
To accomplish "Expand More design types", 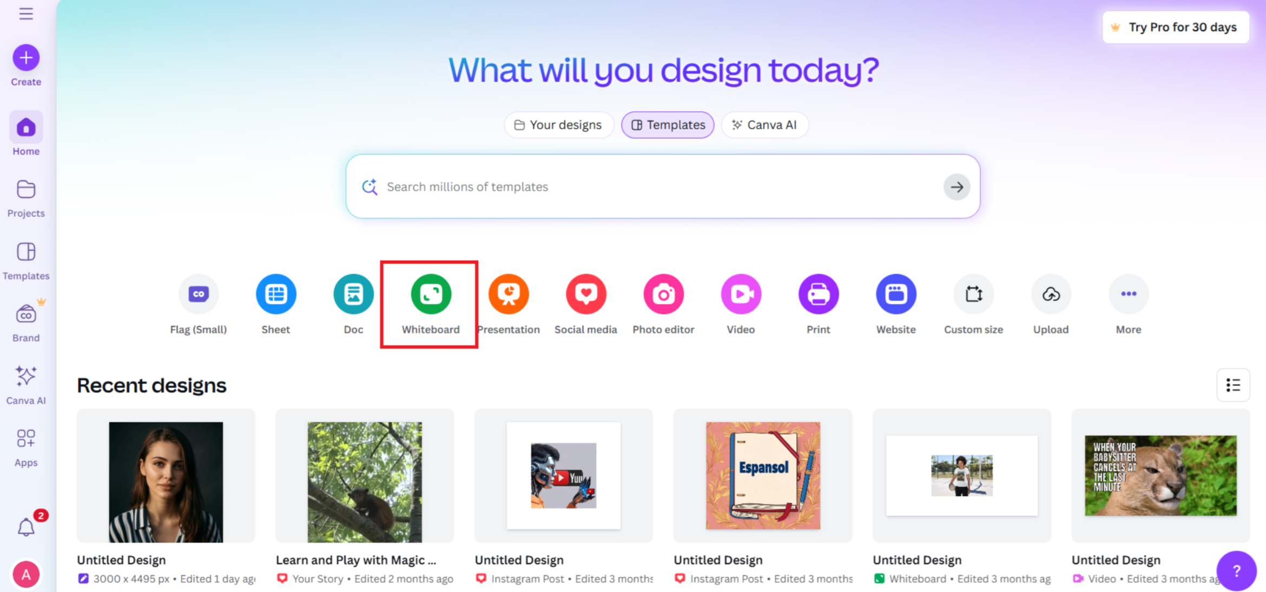I will [x=1128, y=294].
